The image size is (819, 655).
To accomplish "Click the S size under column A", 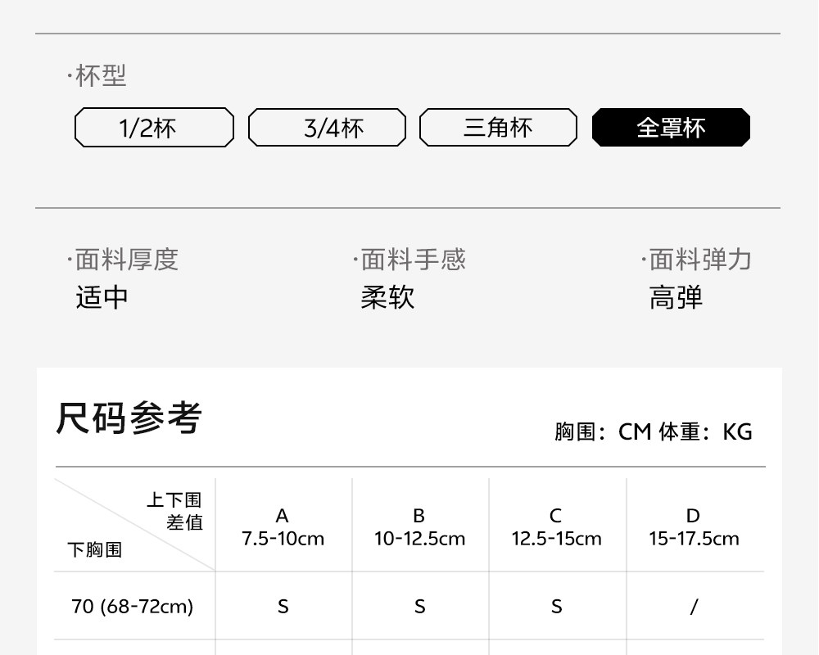I will [283, 607].
